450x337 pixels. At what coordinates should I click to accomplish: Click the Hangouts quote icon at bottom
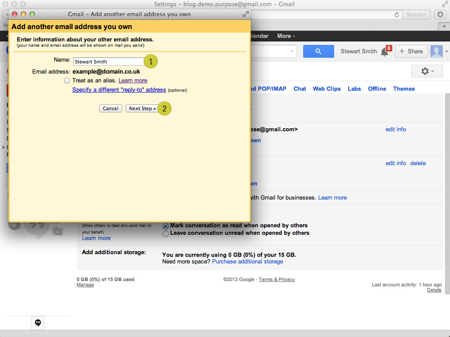pos(38,323)
